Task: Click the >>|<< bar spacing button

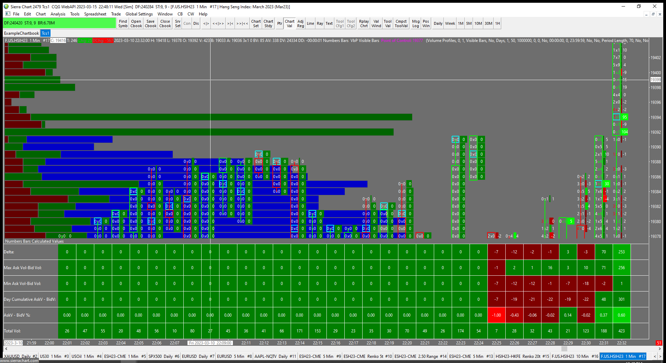Action: click(242, 23)
